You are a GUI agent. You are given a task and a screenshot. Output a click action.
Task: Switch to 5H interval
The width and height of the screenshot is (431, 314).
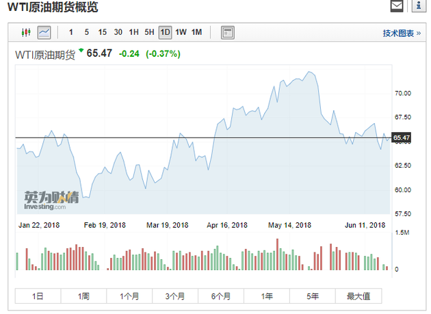149,32
